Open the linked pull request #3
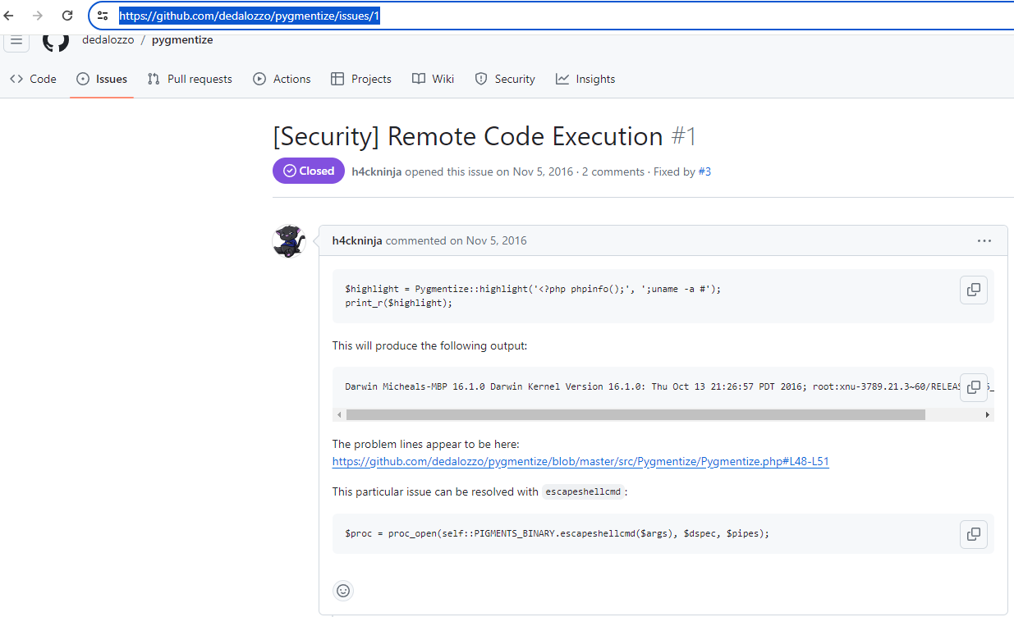Image resolution: width=1014 pixels, height=617 pixels. (x=704, y=171)
